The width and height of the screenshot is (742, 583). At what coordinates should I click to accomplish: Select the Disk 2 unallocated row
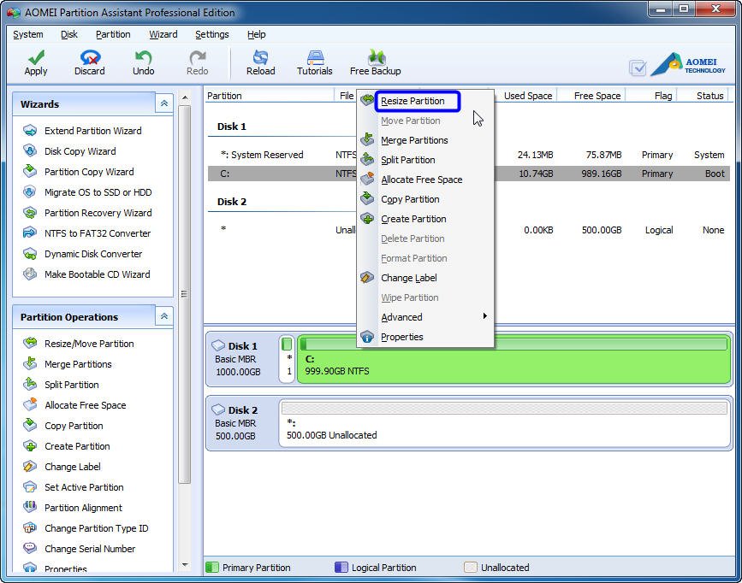click(469, 230)
